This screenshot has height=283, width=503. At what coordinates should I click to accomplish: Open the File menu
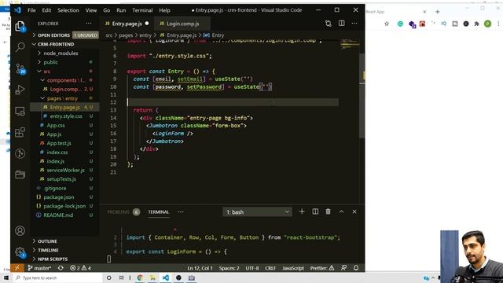[31, 10]
